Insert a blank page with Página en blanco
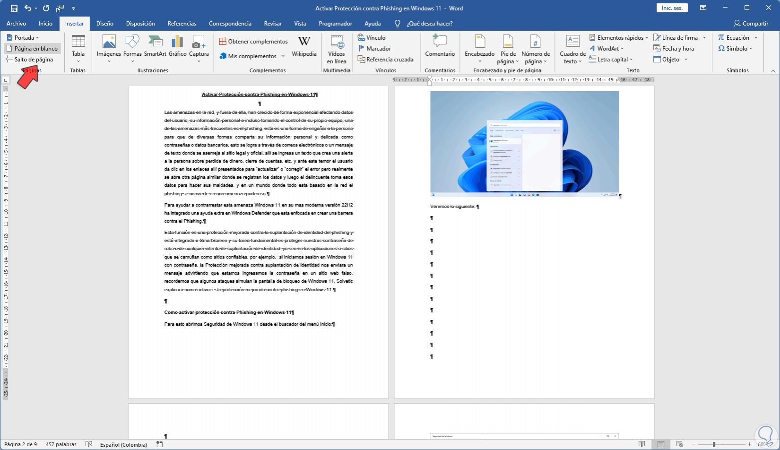Screen dimensions: 780x450 tap(33, 49)
